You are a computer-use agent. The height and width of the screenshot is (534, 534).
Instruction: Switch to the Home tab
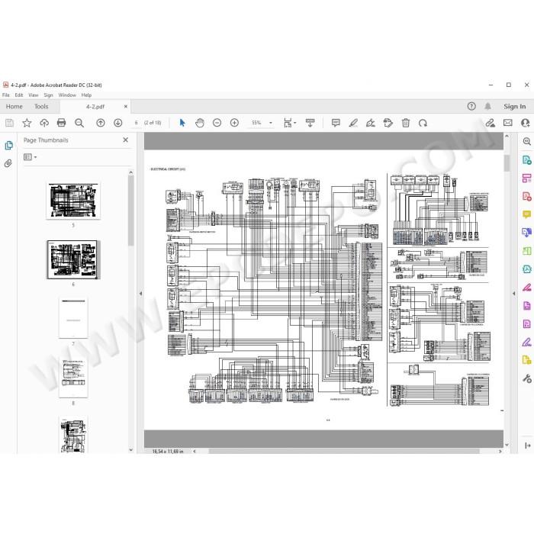coord(14,106)
